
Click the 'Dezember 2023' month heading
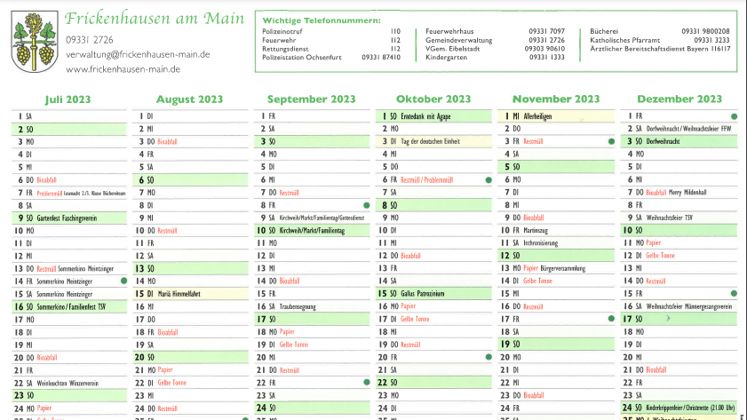point(679,99)
